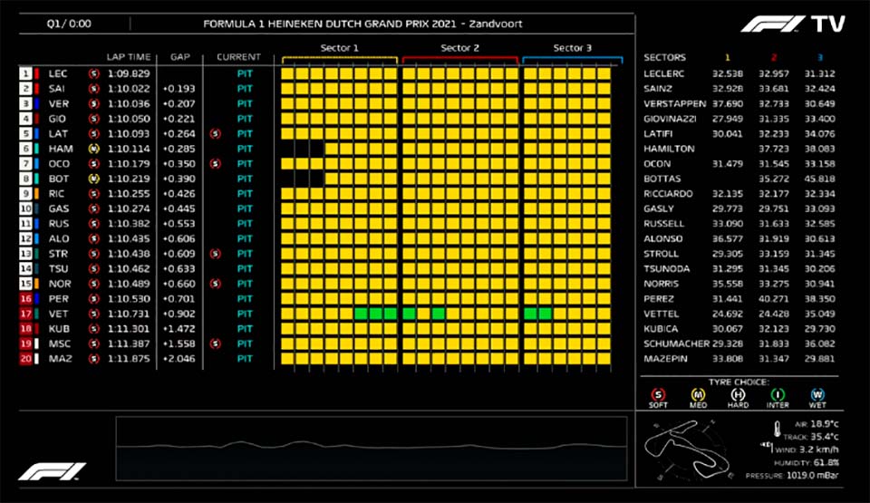Select the SOFT tyre icon in Tyre Choice

(x=658, y=395)
